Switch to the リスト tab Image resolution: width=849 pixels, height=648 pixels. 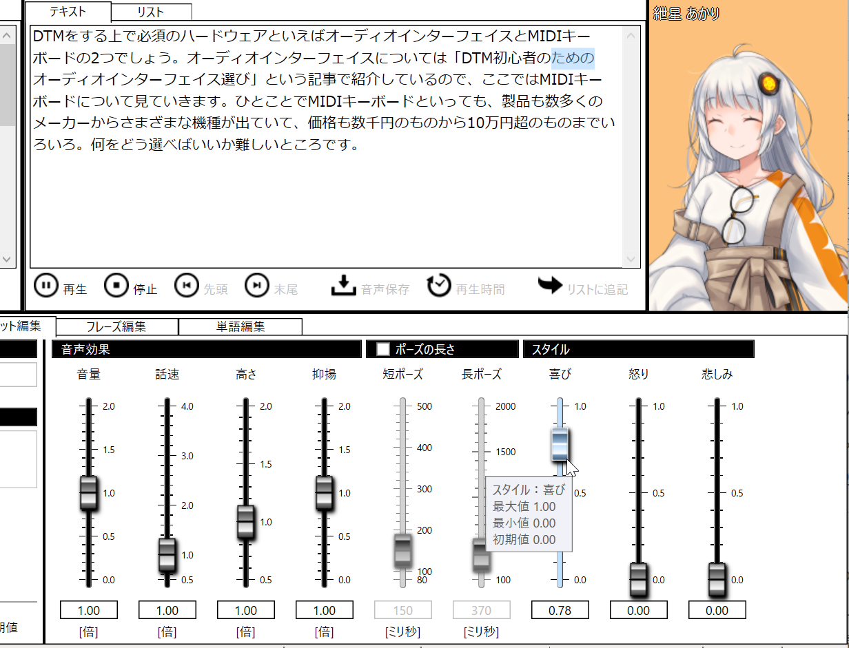(152, 12)
